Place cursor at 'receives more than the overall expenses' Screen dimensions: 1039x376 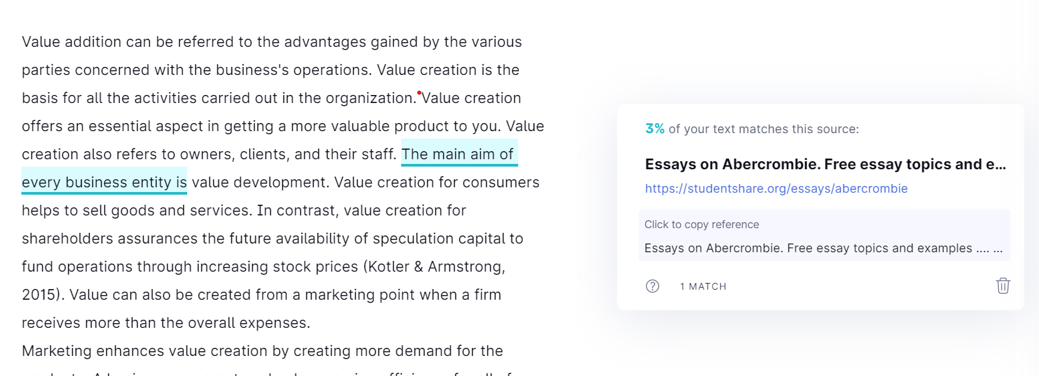tap(166, 323)
